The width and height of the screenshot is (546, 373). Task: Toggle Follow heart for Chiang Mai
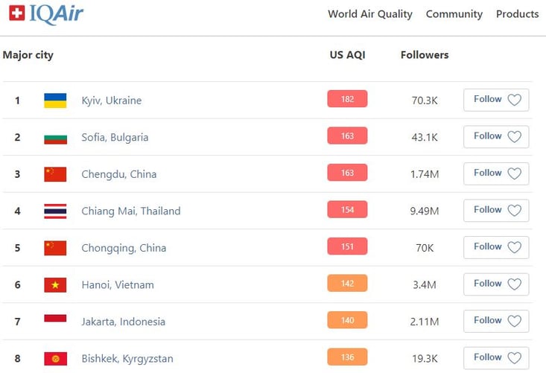514,211
